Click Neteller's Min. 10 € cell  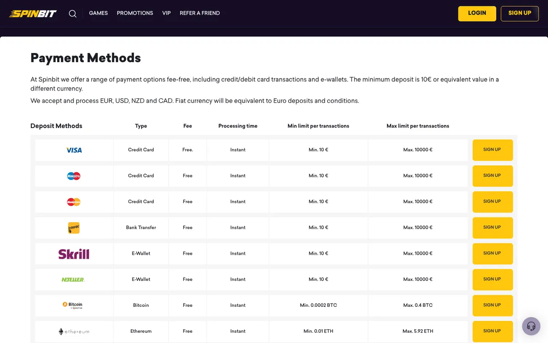pos(318,279)
